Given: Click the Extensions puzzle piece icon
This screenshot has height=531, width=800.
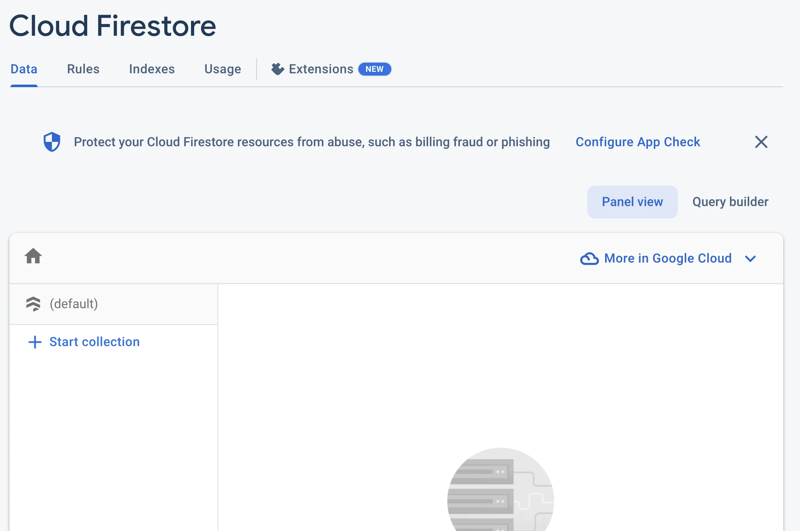Looking at the screenshot, I should (278, 69).
